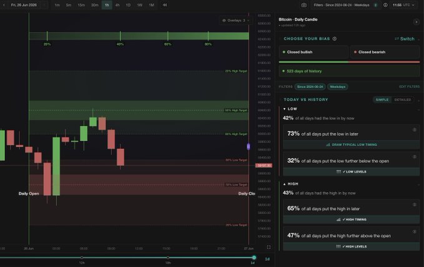This screenshot has width=424, height=267.
Task: Open Edit Filters
Action: (x=410, y=87)
